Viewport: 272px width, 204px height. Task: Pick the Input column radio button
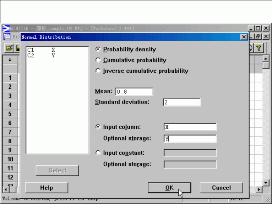(x=98, y=127)
